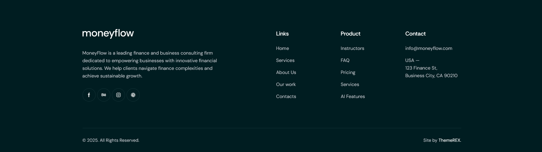Viewport: 542px width, 152px height.
Task: Visit the About Us link
Action: (286, 72)
